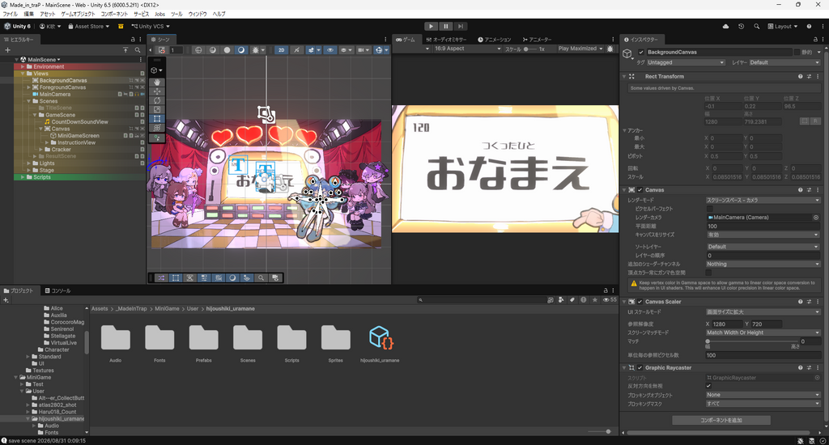This screenshot has width=829, height=445.
Task: Open the Prefabs folder in Project
Action: pyautogui.click(x=203, y=342)
